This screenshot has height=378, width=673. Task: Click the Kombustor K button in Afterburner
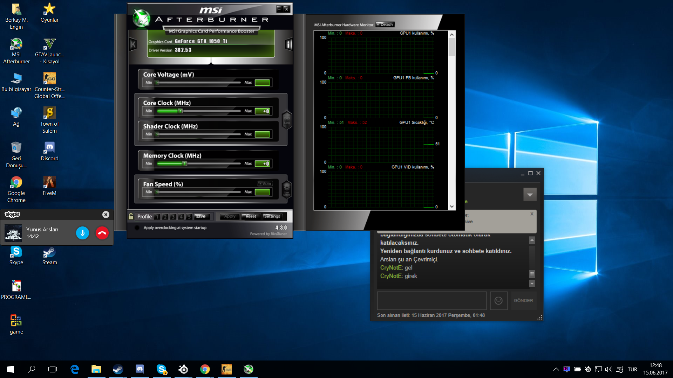pyautogui.click(x=133, y=44)
